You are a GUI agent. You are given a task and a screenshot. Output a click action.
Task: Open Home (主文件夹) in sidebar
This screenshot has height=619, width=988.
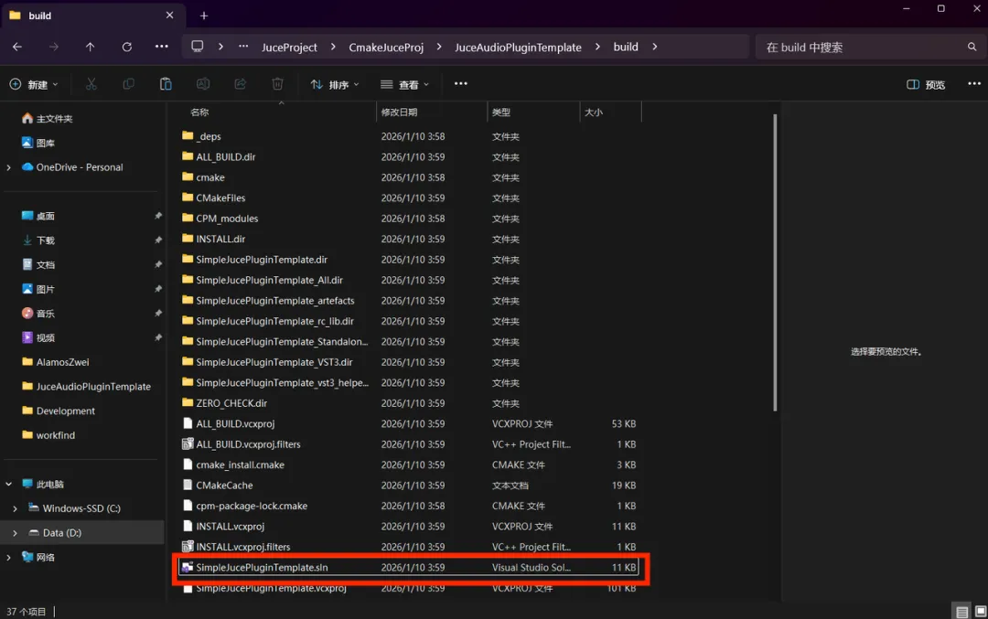(48, 118)
